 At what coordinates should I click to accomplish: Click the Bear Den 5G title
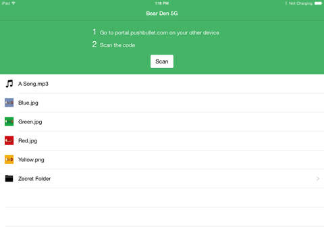[162, 13]
